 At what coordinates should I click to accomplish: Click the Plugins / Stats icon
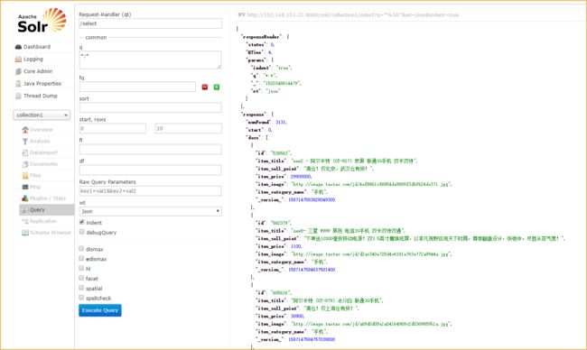click(x=25, y=198)
